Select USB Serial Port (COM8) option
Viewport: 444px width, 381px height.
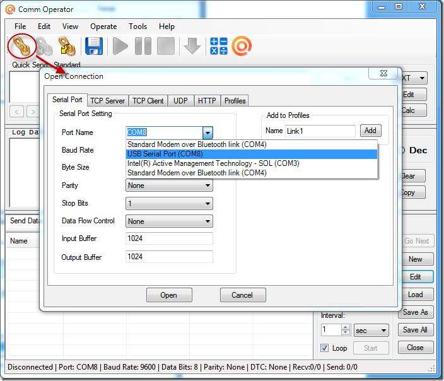coord(252,154)
